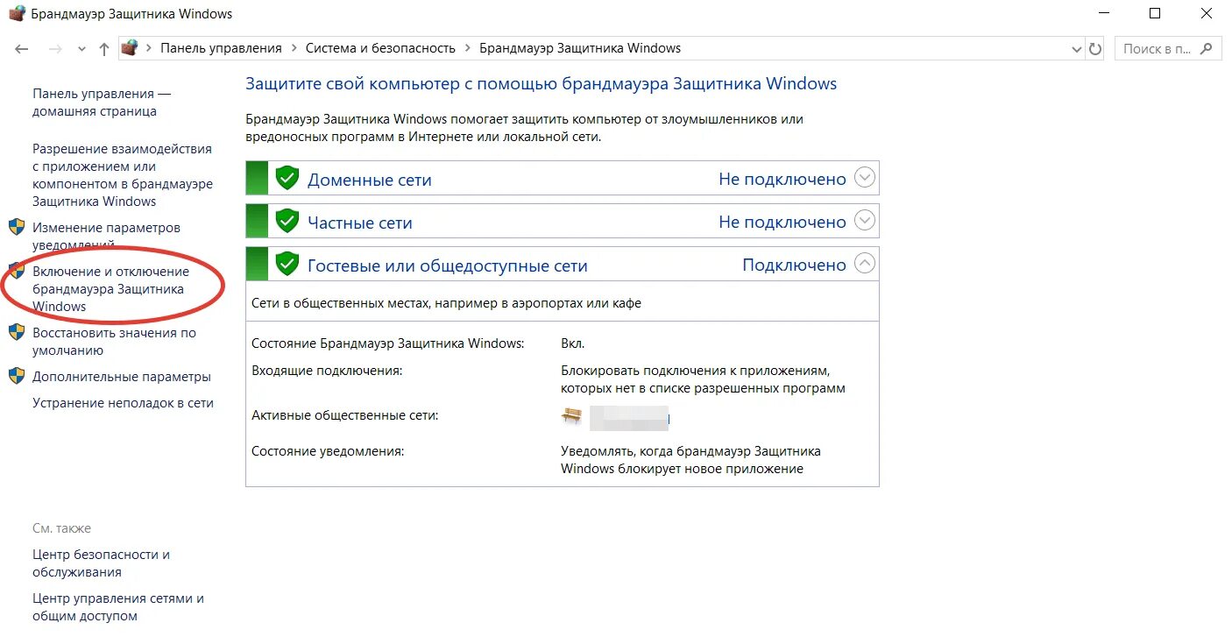Open 'Устранение неполадок в сети' link
This screenshot has height=644, width=1232.
coord(123,403)
